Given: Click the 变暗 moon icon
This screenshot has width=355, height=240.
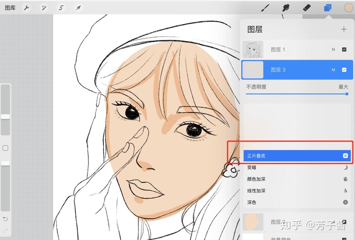Looking at the screenshot, I should 345,167.
